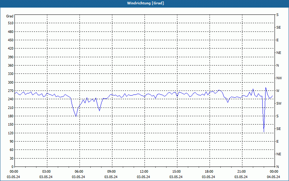The image size is (289, 181).
Task: Select the W compass label
Action: 278,91
